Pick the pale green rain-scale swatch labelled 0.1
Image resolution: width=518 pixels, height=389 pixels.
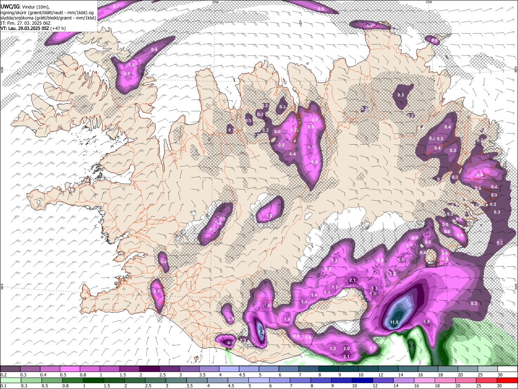tap(10, 380)
